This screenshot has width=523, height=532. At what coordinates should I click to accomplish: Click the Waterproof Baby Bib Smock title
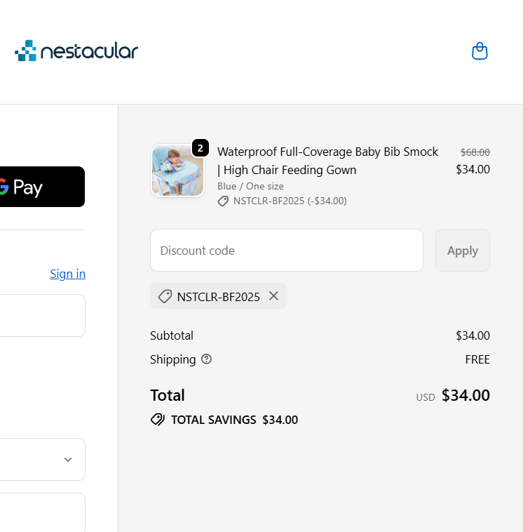327,161
